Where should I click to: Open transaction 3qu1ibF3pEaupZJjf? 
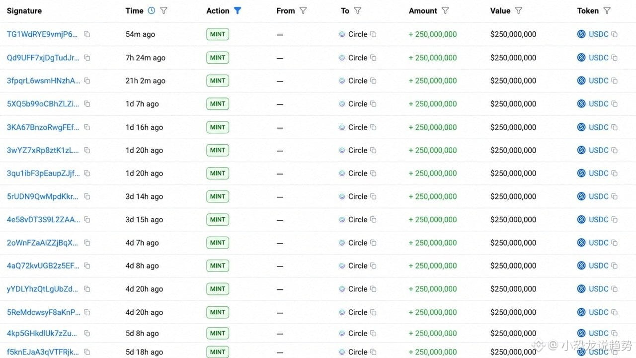[43, 173]
